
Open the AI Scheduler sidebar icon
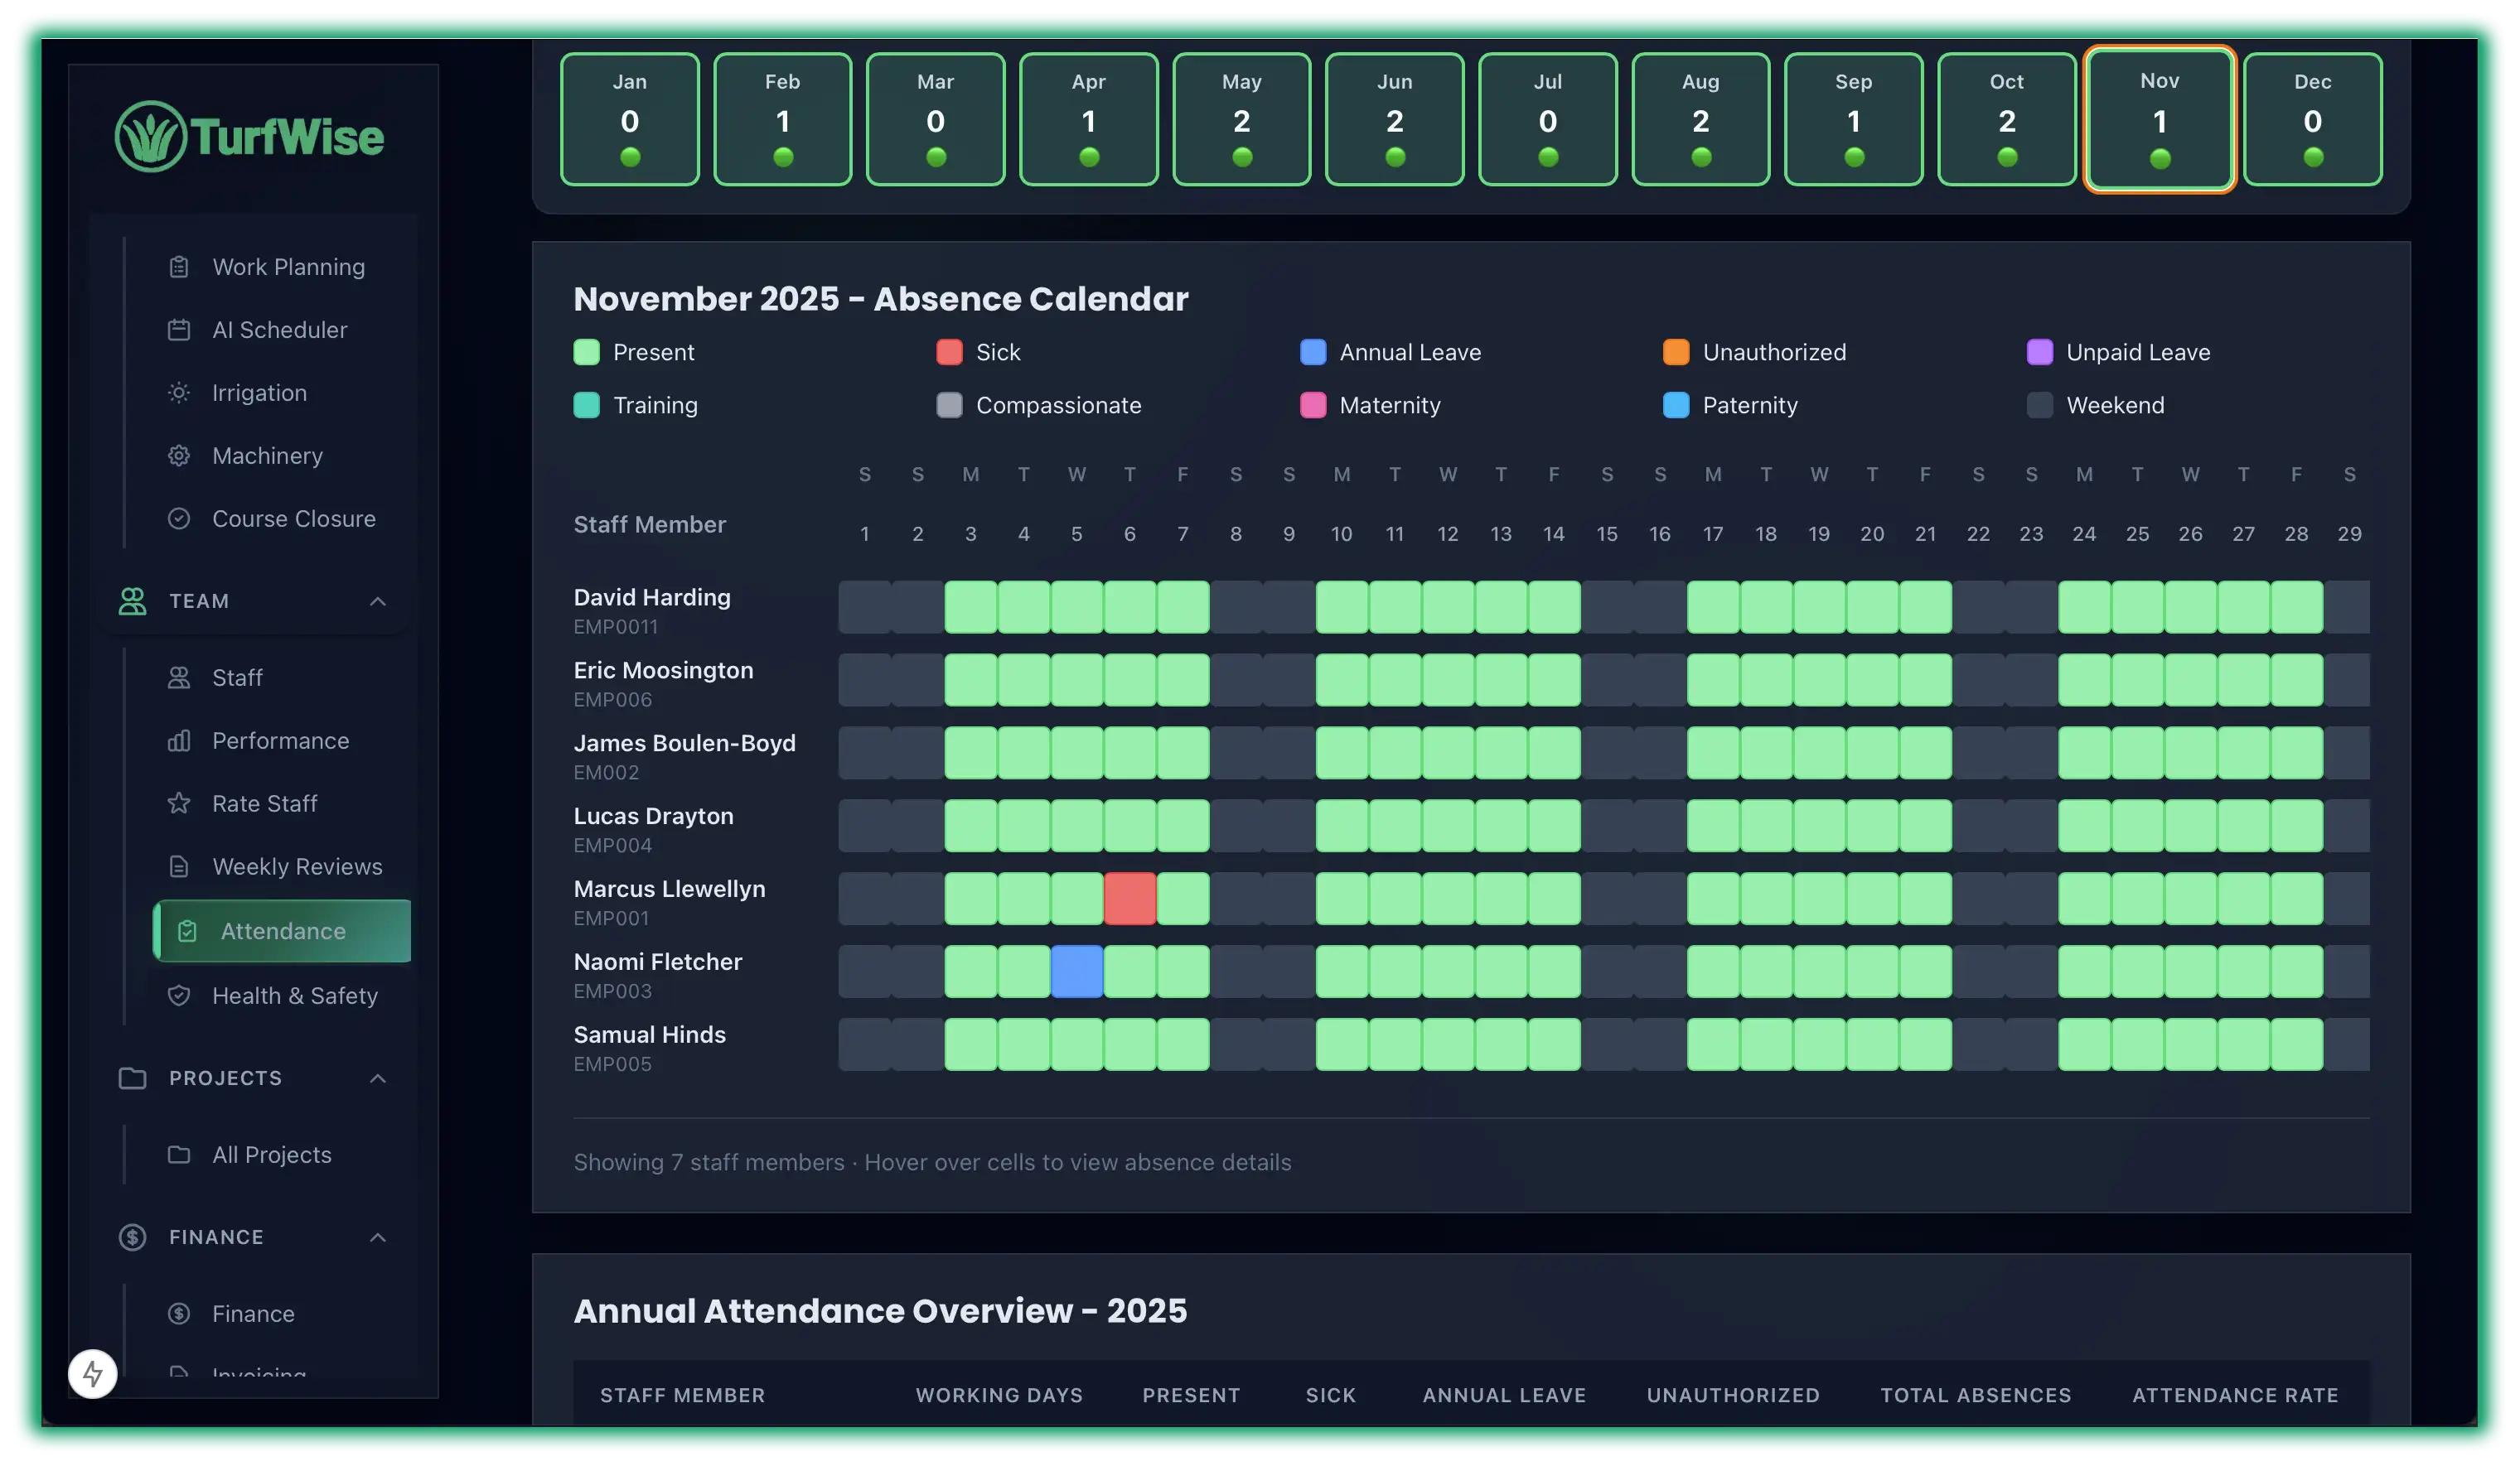[x=180, y=330]
